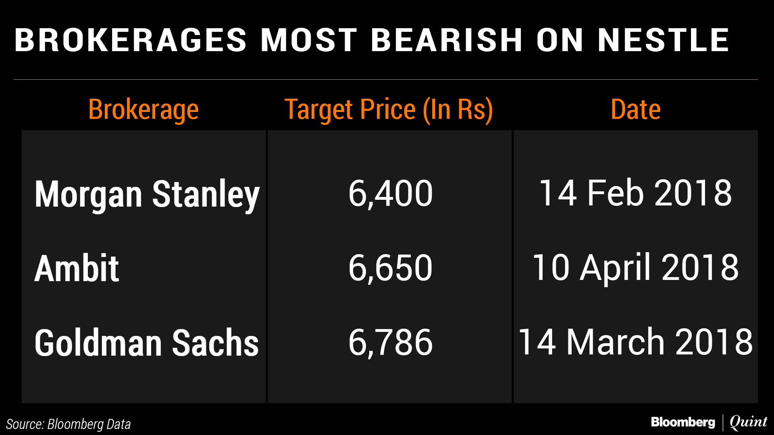Click the word BEARISH in the title
The height and width of the screenshot is (435, 774).
tap(447, 40)
